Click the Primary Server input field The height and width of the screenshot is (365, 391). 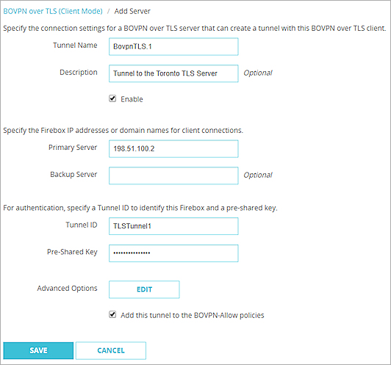173,149
